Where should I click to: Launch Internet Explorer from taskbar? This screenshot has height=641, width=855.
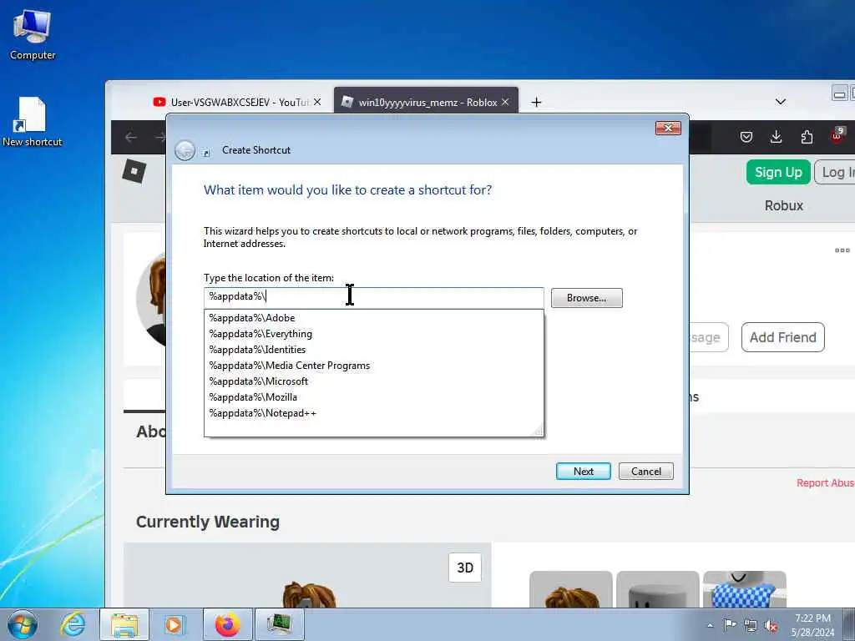(x=73, y=624)
